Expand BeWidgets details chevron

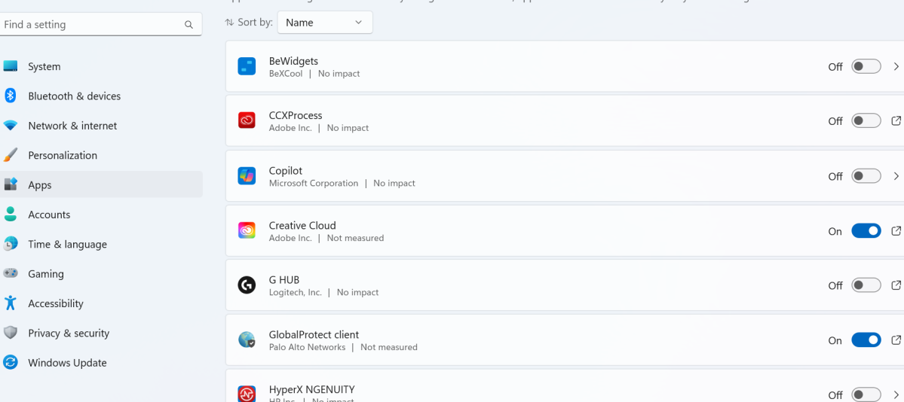pos(896,66)
